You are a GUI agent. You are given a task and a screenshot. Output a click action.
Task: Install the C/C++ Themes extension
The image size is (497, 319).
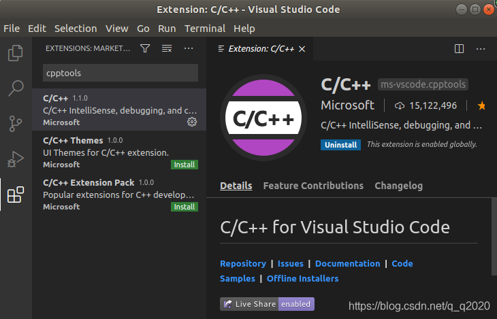click(184, 165)
